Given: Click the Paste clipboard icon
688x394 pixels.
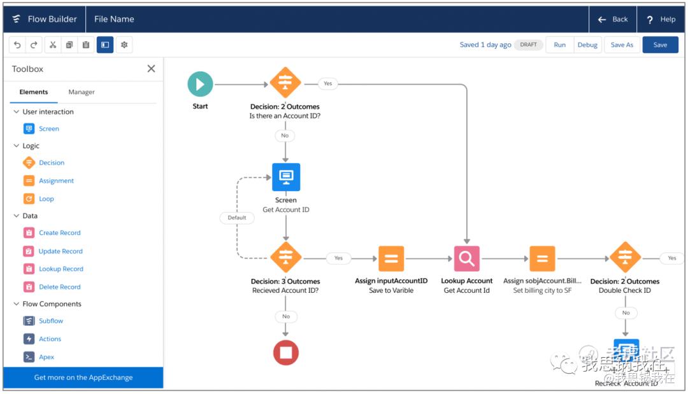Looking at the screenshot, I should 86,45.
